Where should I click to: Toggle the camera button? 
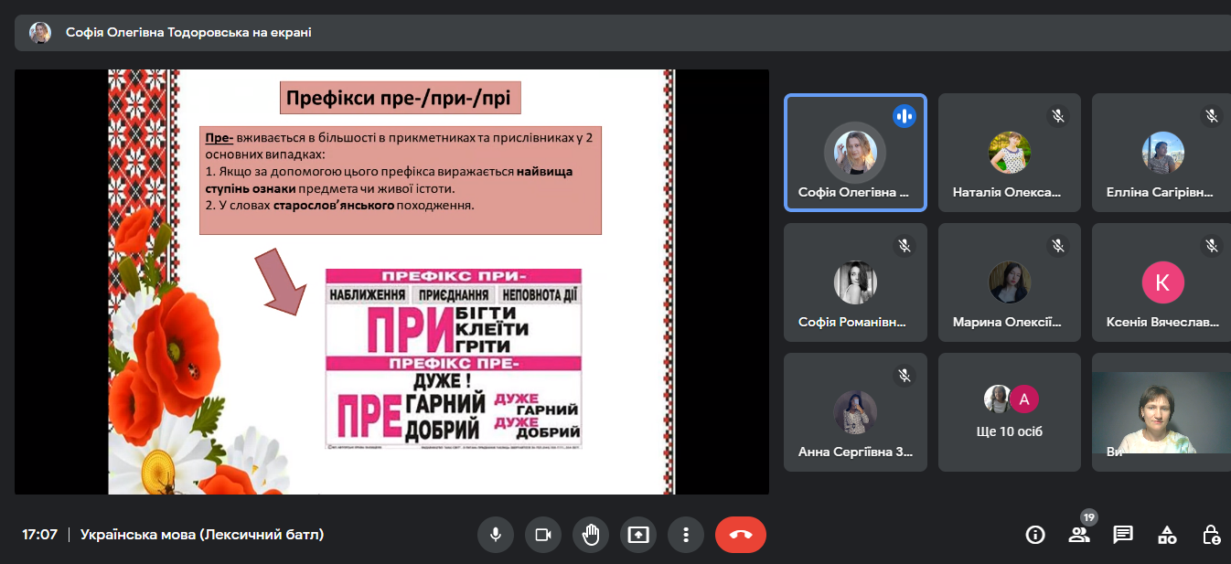tap(543, 535)
